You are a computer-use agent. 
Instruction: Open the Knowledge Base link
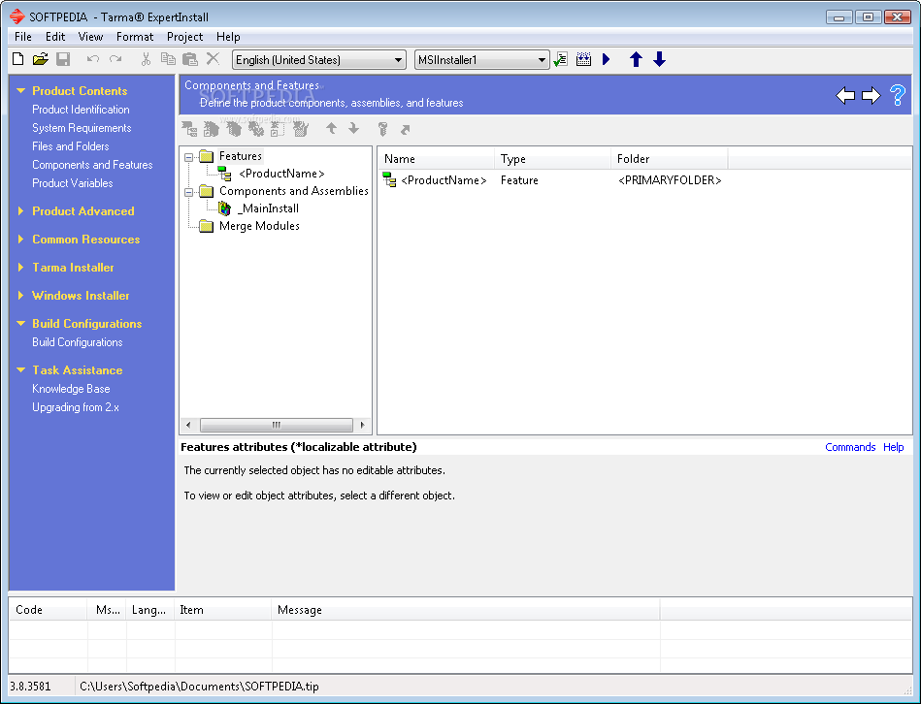point(71,389)
